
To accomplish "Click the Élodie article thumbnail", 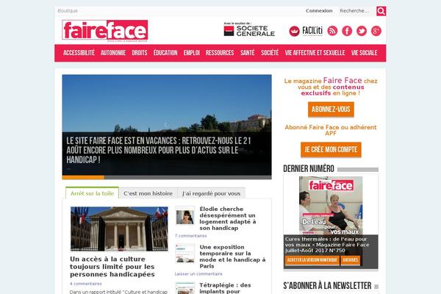I will (184, 216).
